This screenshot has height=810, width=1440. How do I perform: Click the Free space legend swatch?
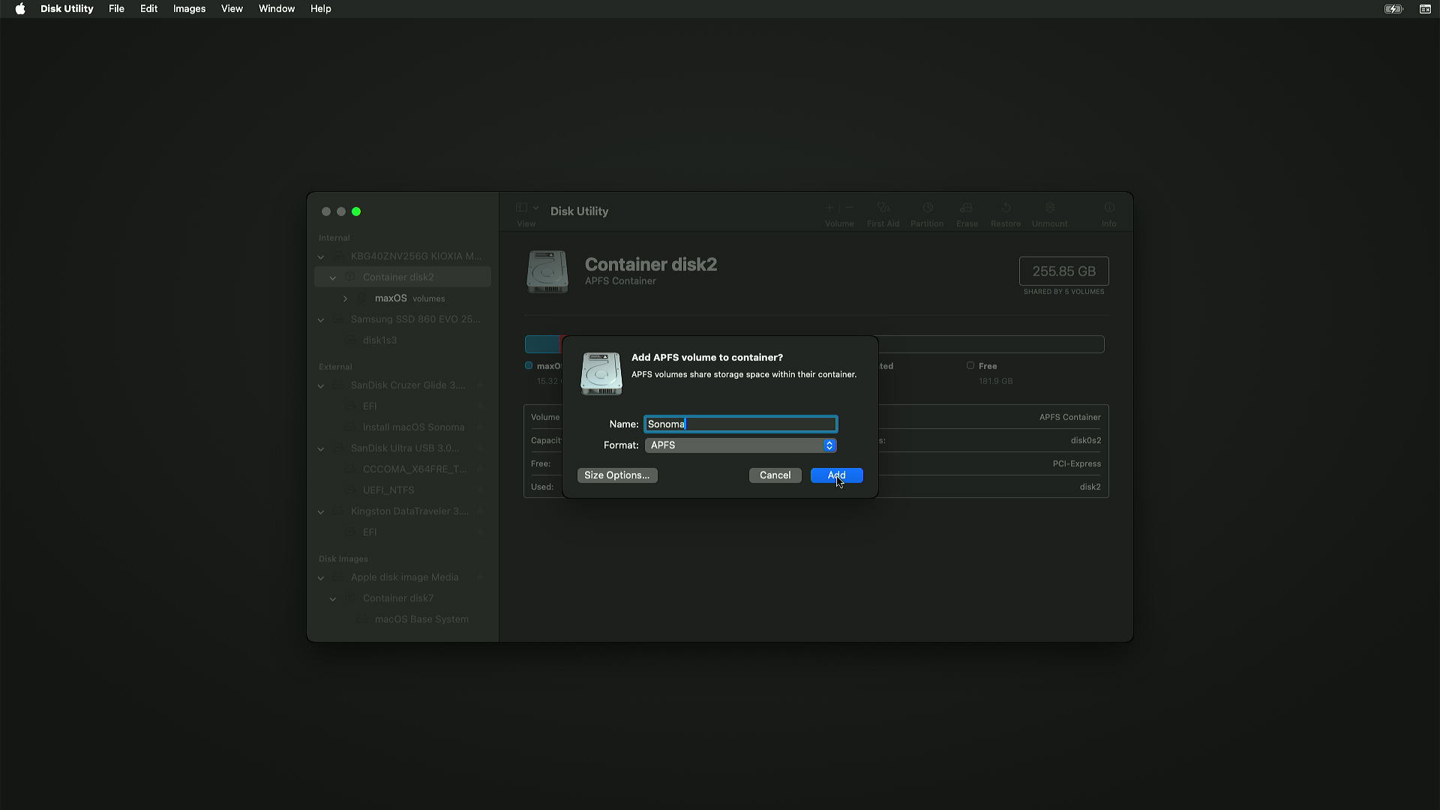pyautogui.click(x=970, y=366)
